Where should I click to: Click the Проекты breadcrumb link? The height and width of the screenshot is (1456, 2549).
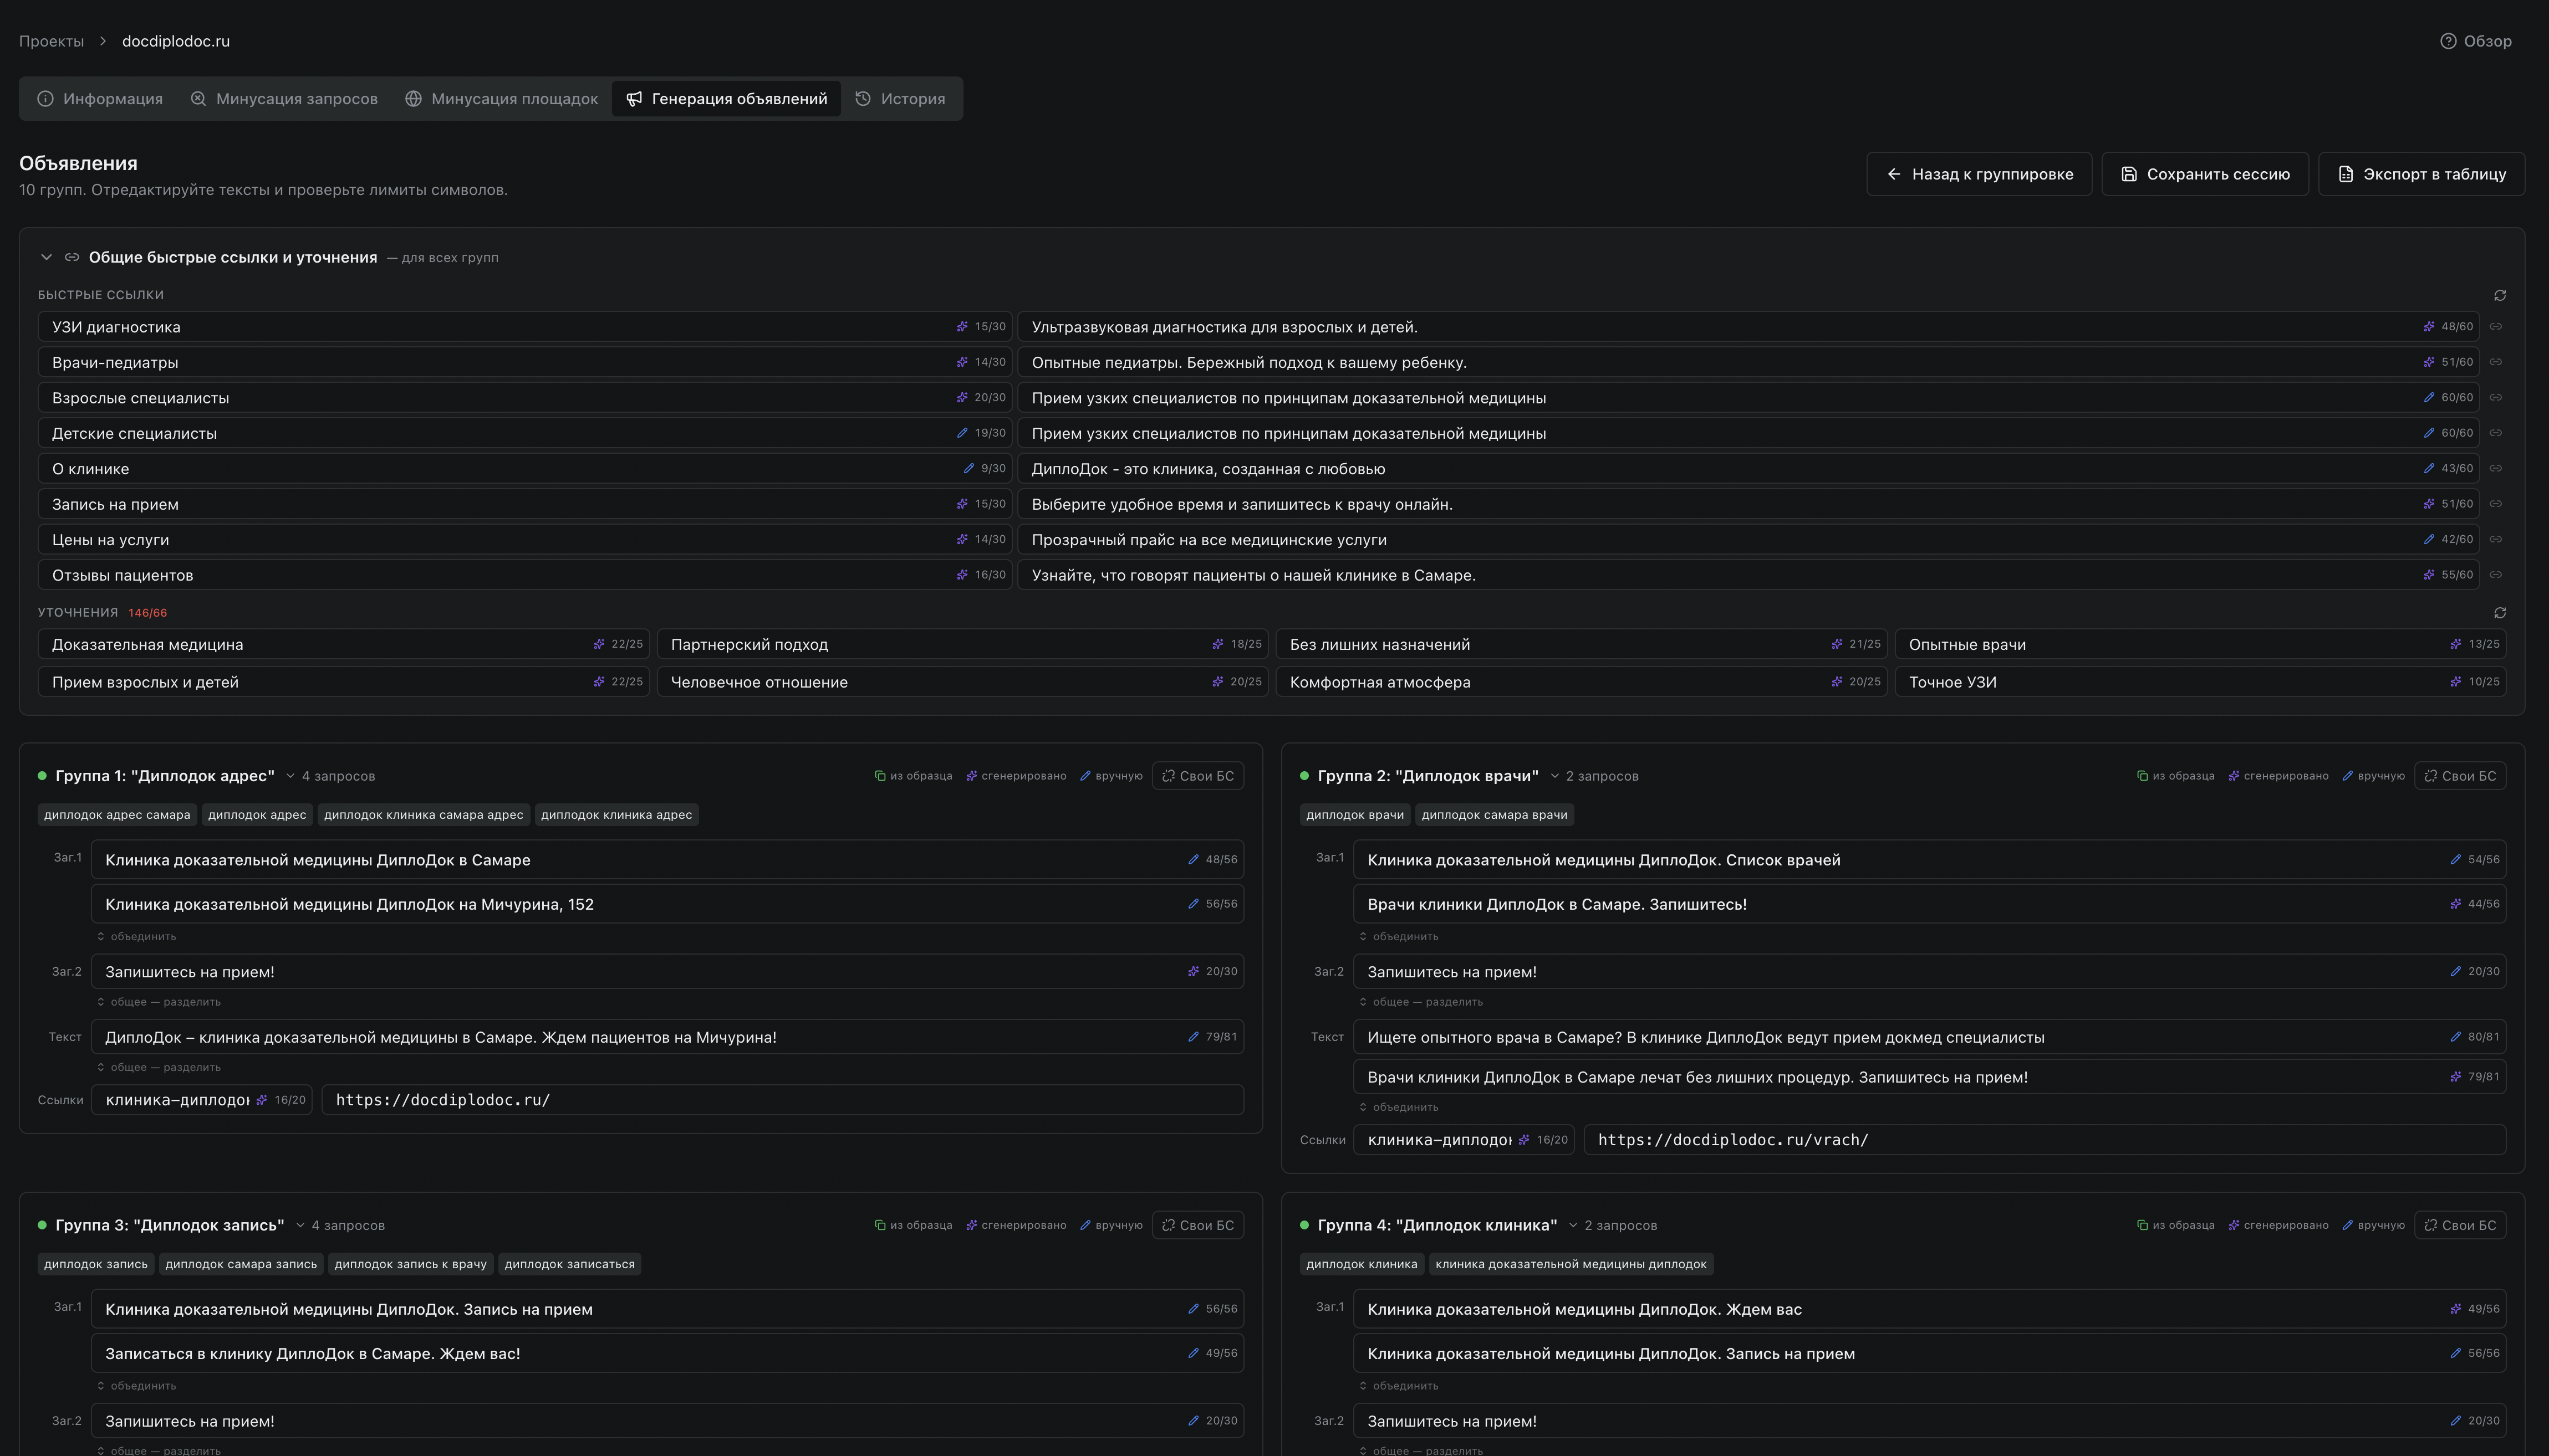click(51, 41)
